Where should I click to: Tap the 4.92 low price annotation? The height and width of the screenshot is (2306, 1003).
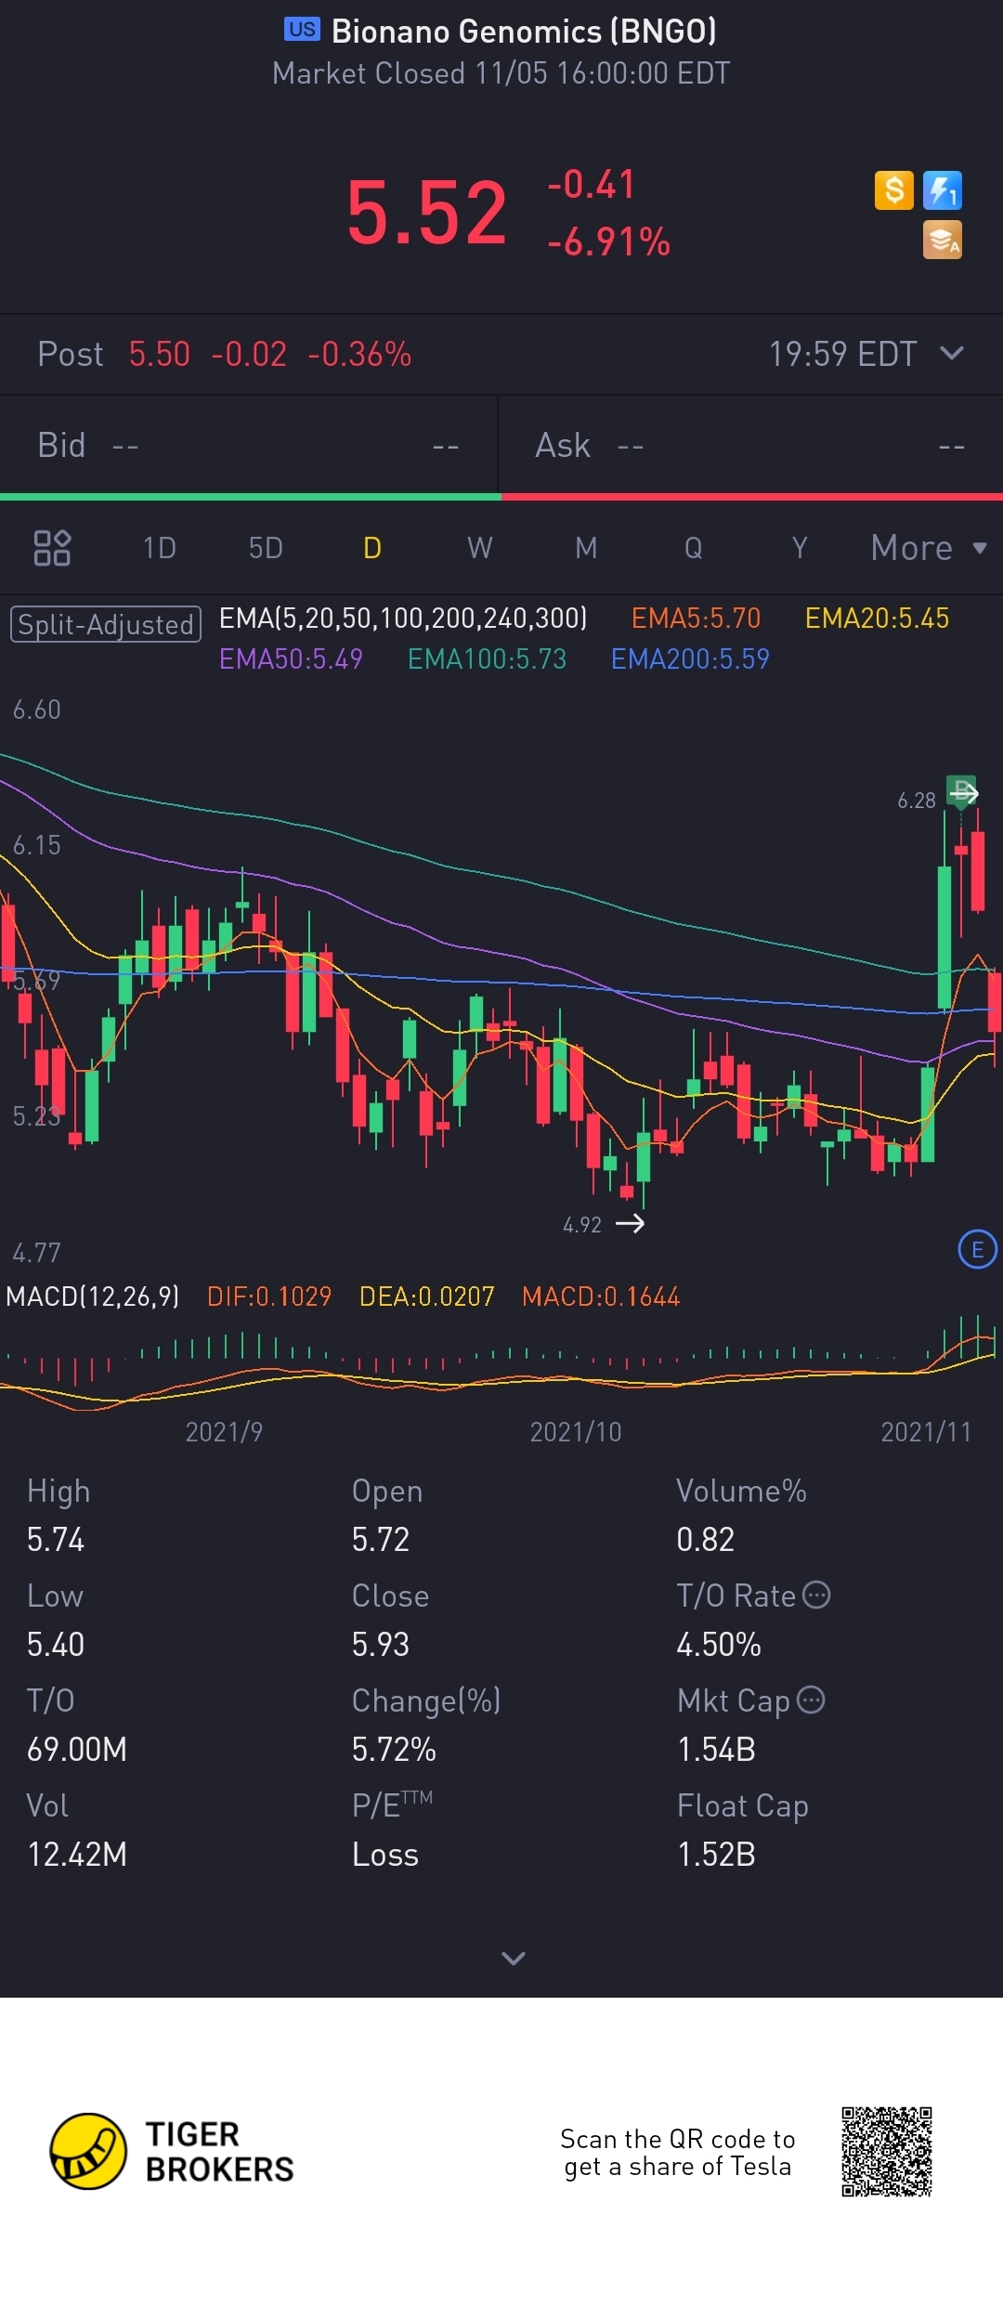(582, 1225)
